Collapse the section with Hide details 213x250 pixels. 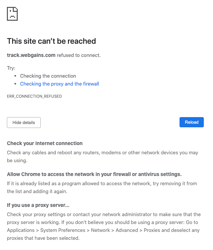[x=24, y=122]
